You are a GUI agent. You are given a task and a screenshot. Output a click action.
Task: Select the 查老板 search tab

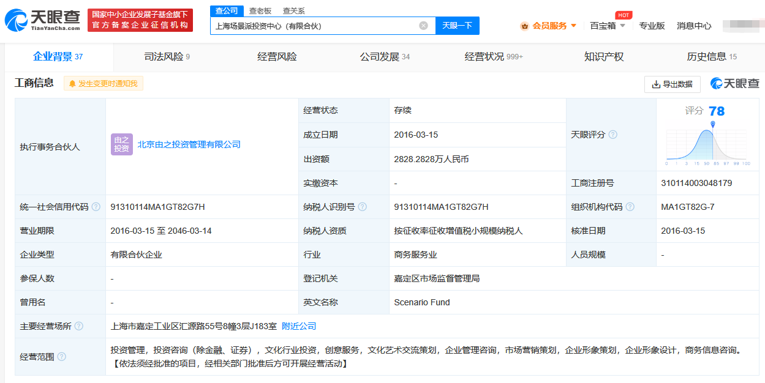(260, 11)
